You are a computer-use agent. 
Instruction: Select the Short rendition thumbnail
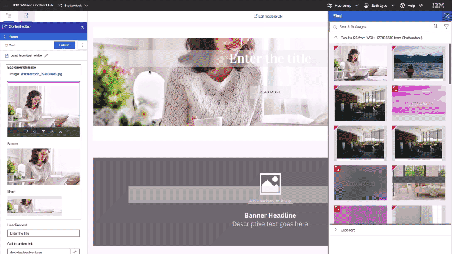pos(34,206)
